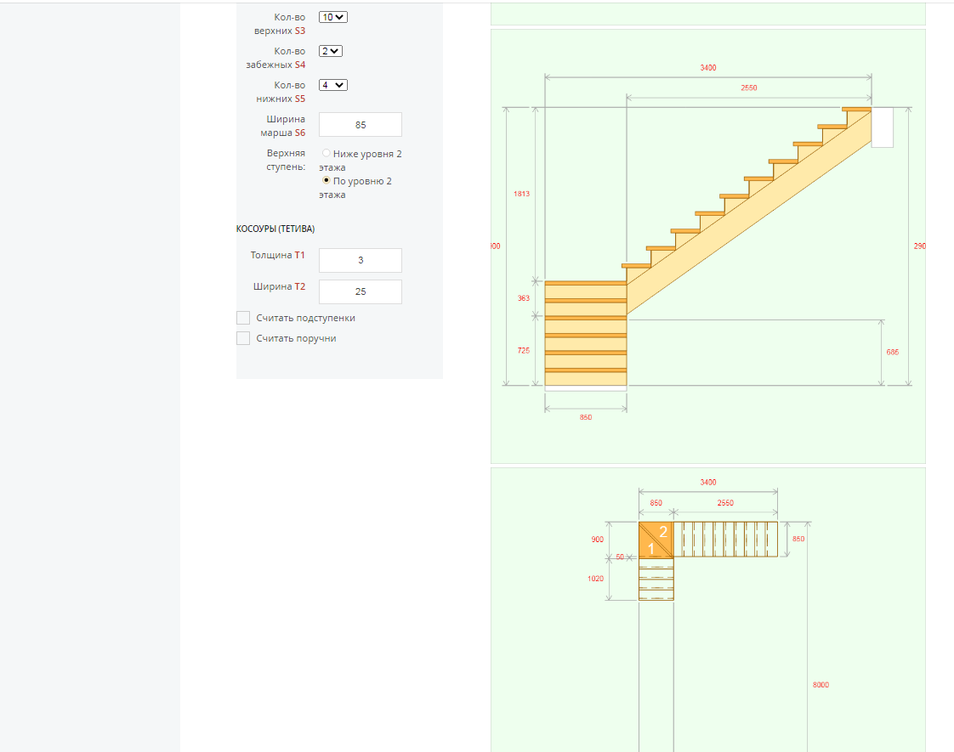Click the 363 dimension label
This screenshot has height=752, width=954.
point(523,298)
